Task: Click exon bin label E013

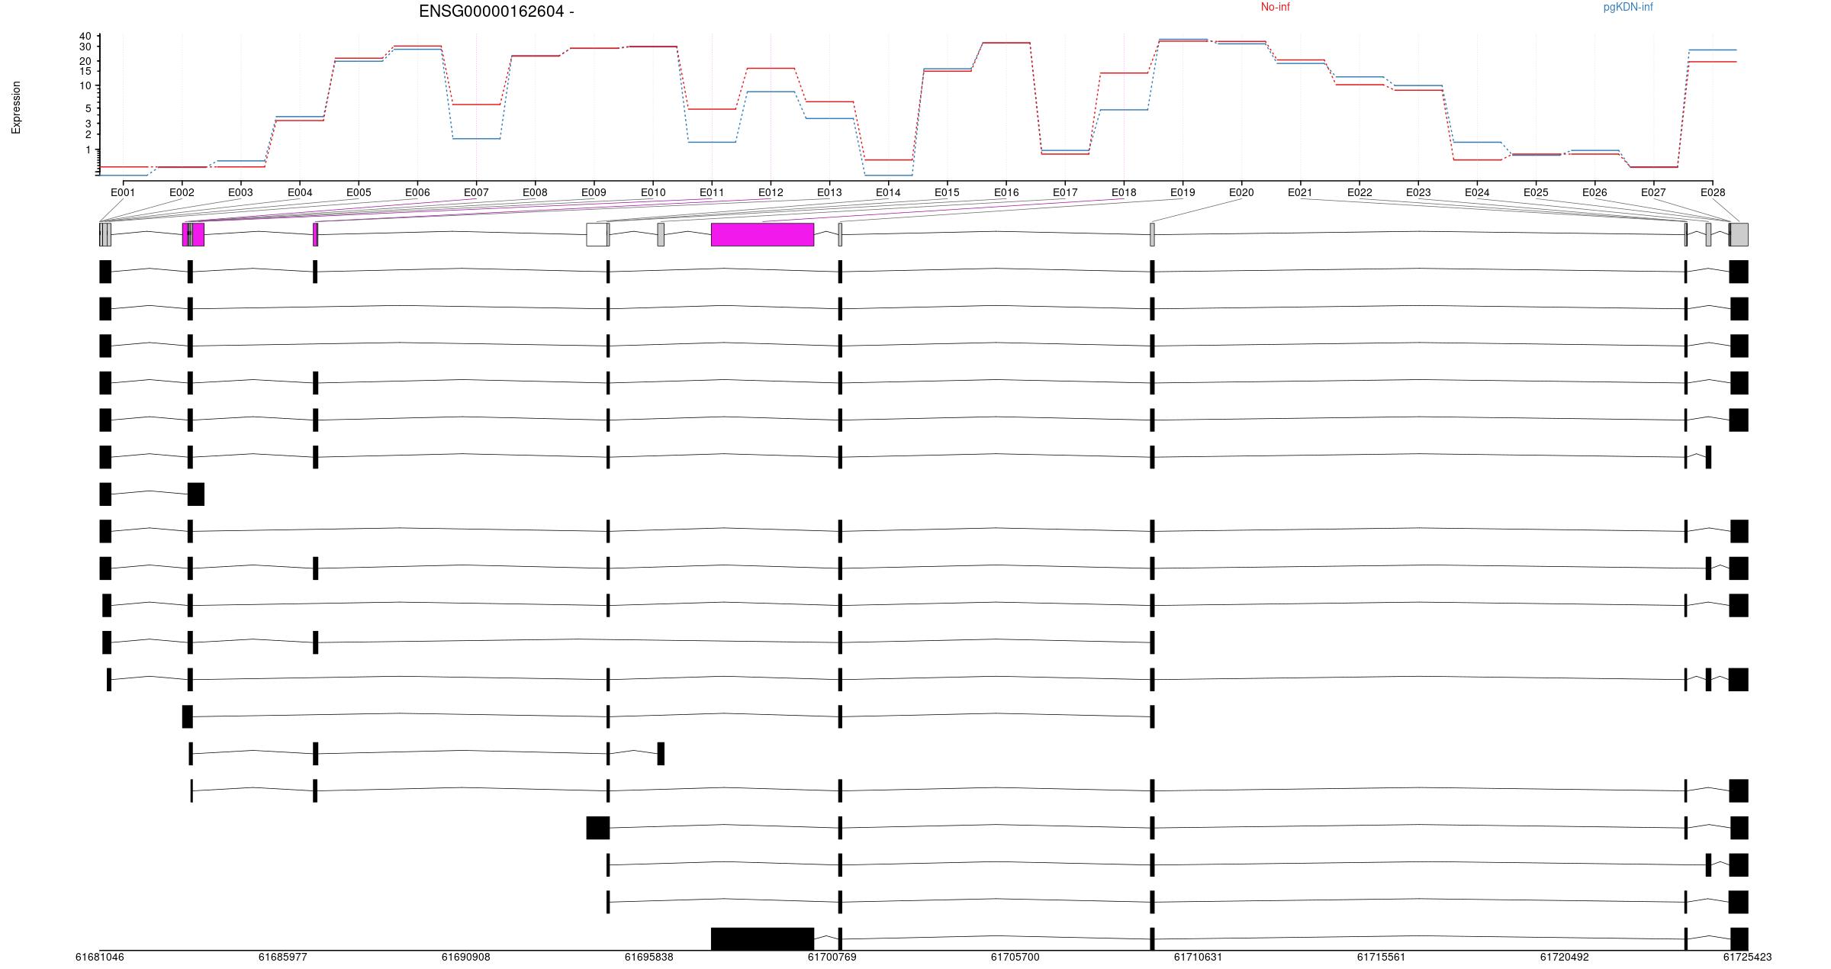Action: click(829, 193)
